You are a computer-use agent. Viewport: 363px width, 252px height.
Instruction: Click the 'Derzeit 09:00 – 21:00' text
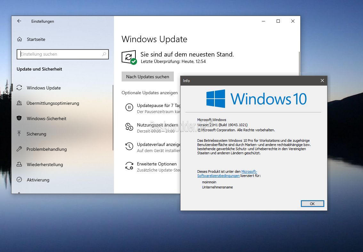click(x=156, y=131)
